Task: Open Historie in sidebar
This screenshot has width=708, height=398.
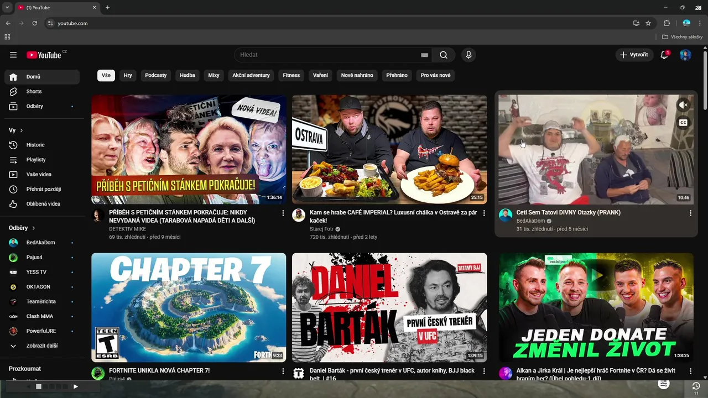Action: [x=42, y=145]
